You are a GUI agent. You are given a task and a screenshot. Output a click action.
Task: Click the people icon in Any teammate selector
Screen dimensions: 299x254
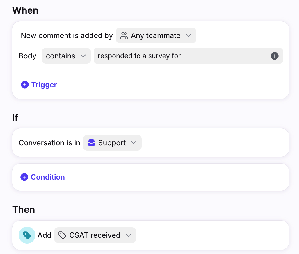click(x=124, y=35)
